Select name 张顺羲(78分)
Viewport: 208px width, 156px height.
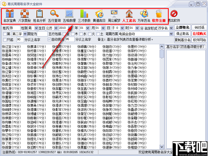(x=87, y=47)
